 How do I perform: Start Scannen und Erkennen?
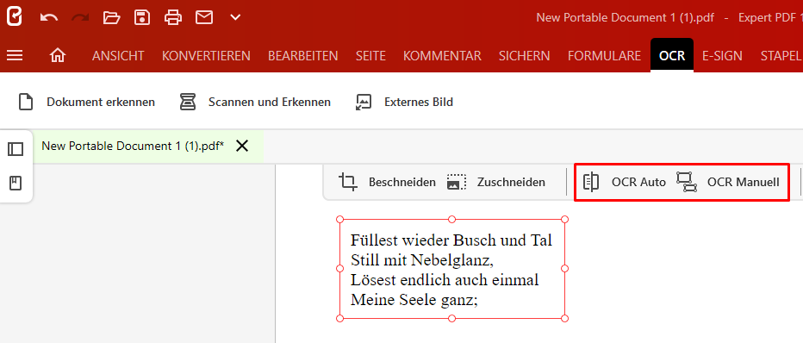[255, 102]
